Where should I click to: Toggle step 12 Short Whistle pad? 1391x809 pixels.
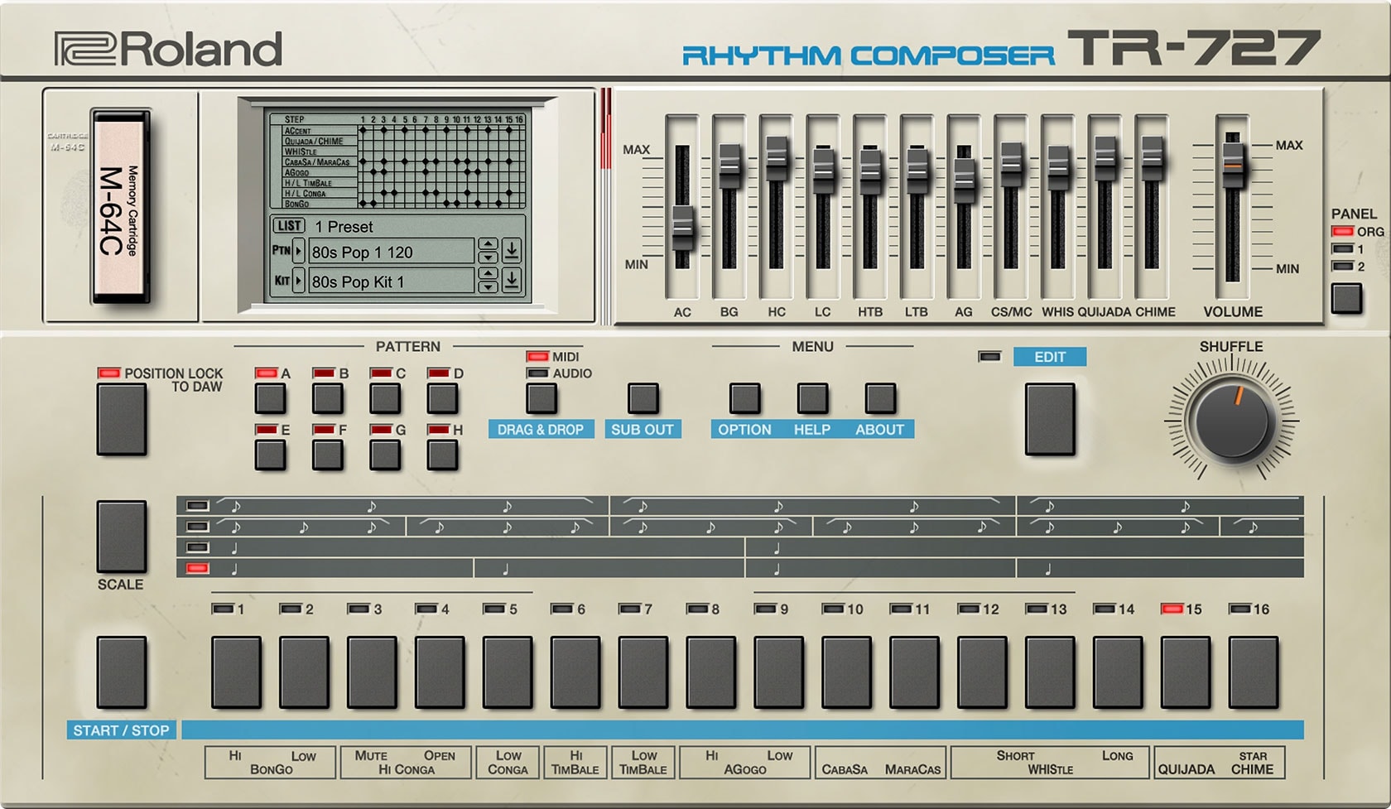click(983, 672)
